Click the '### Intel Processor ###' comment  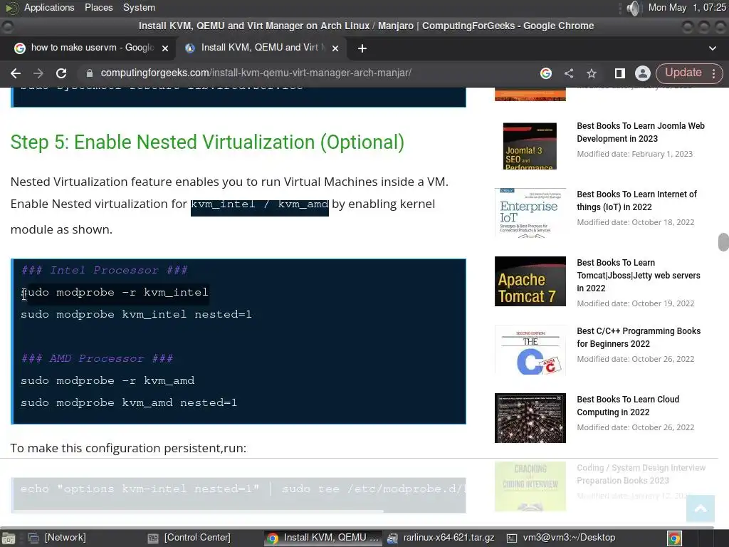click(104, 270)
